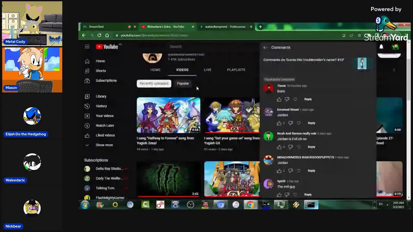
Task: Open Travis's commenter avatar
Action: click(268, 88)
